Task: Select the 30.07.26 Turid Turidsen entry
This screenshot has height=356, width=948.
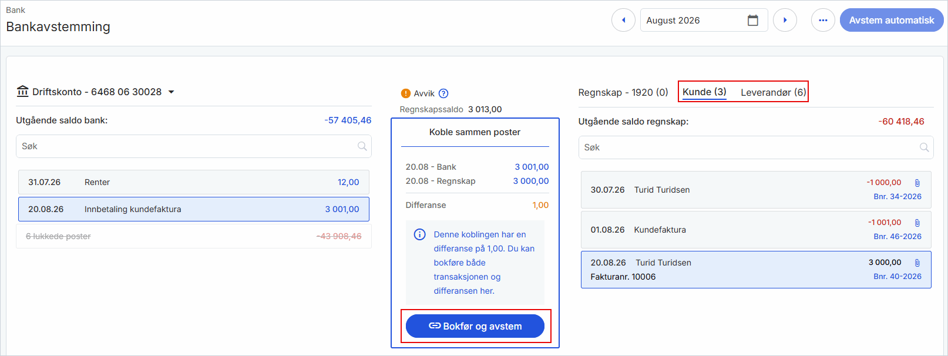Action: click(756, 190)
